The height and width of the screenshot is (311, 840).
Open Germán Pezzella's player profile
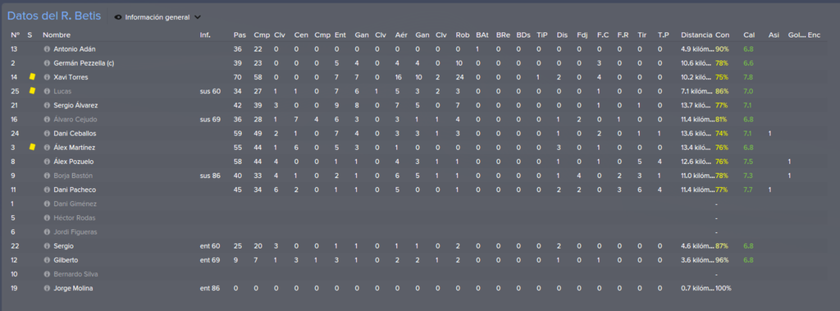pyautogui.click(x=84, y=63)
